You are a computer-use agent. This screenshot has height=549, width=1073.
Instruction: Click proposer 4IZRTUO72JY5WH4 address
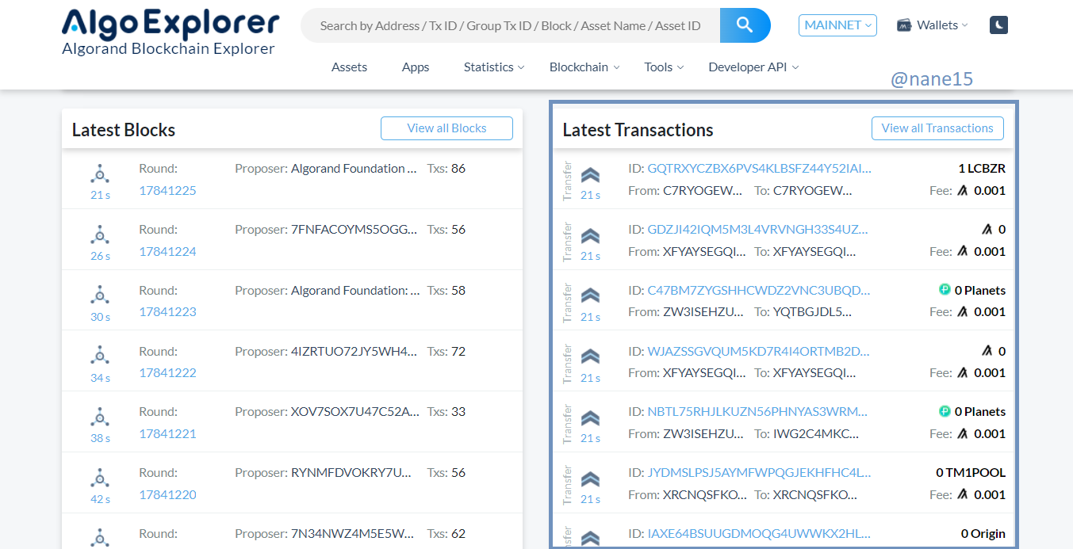coord(354,351)
